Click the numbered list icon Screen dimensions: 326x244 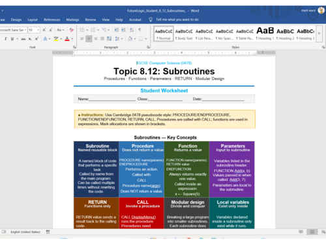point(93,30)
